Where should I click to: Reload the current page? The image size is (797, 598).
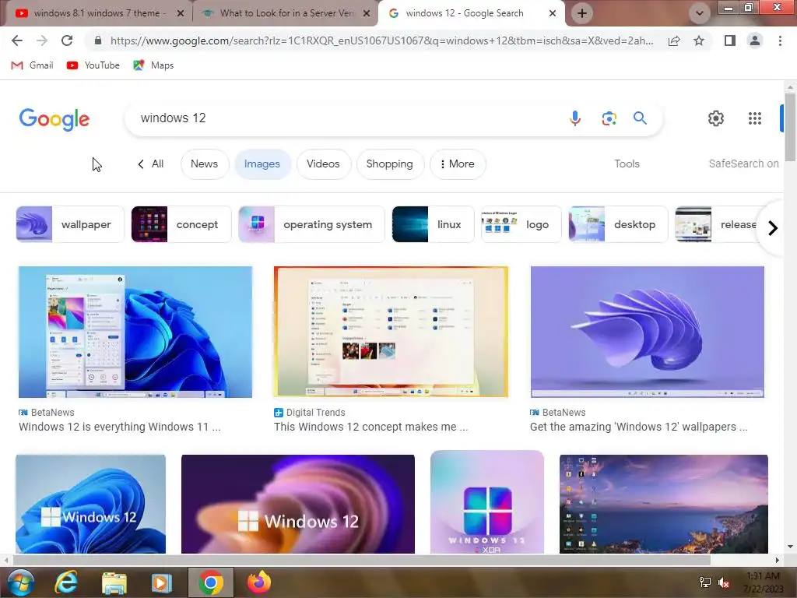tap(67, 40)
